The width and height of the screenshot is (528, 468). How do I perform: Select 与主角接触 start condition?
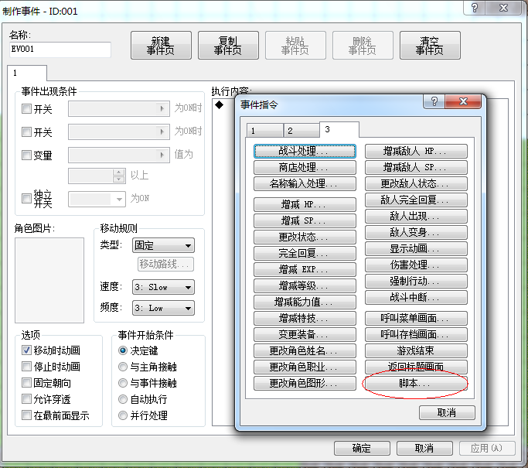[123, 367]
